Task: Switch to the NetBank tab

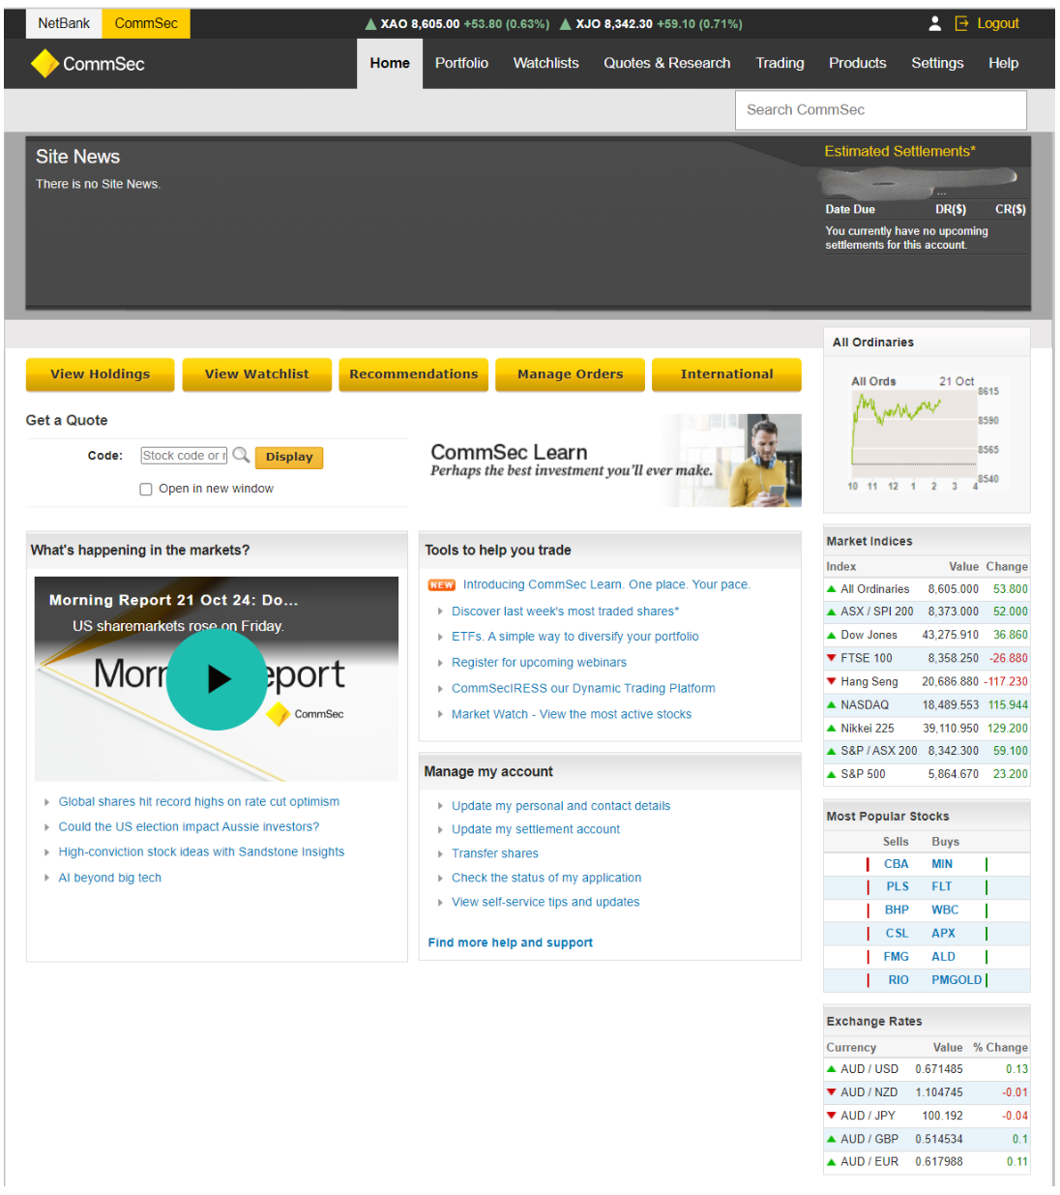Action: [x=64, y=23]
